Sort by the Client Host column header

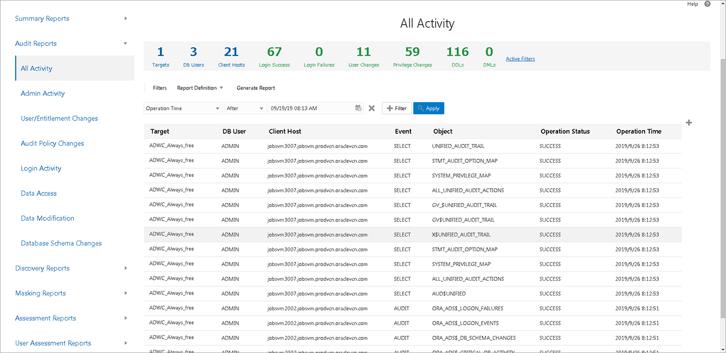(x=285, y=131)
